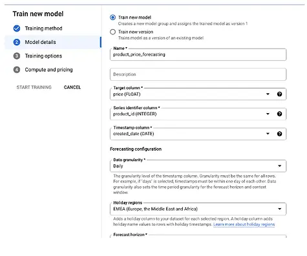Go to Compute and pricing step
The height and width of the screenshot is (256, 307).
click(x=48, y=70)
